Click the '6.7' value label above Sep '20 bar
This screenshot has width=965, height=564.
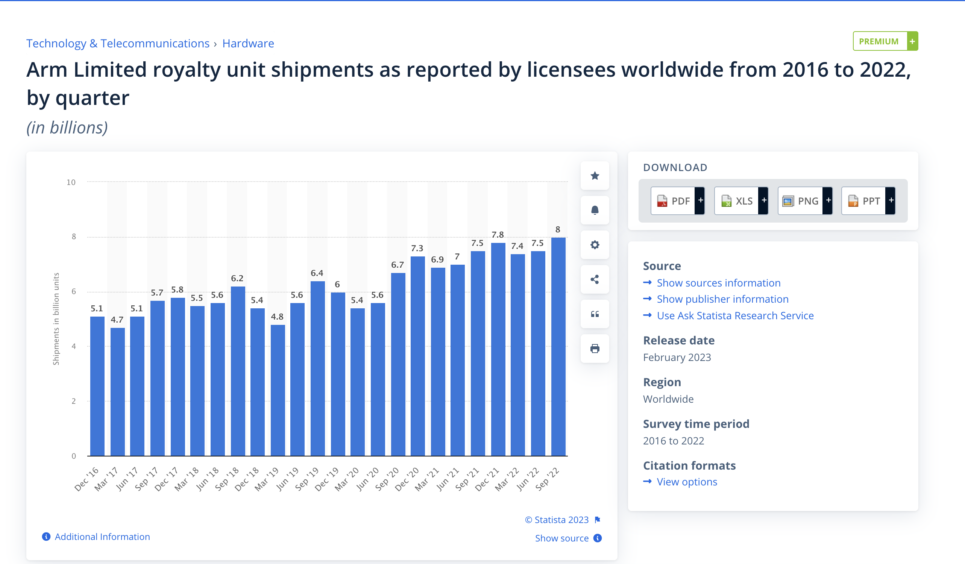click(397, 265)
